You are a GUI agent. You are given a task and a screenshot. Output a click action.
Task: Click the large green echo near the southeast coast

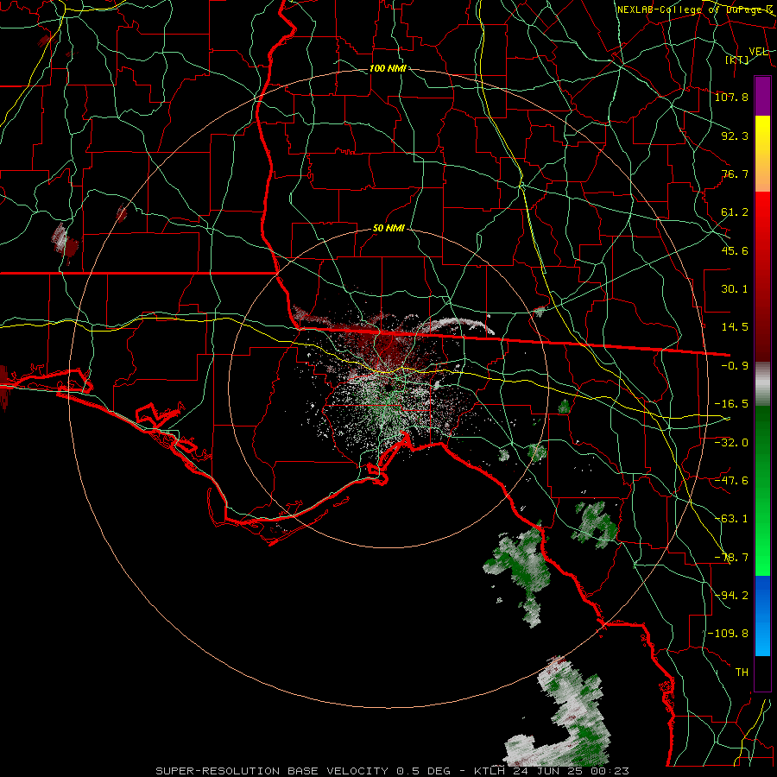(x=521, y=570)
